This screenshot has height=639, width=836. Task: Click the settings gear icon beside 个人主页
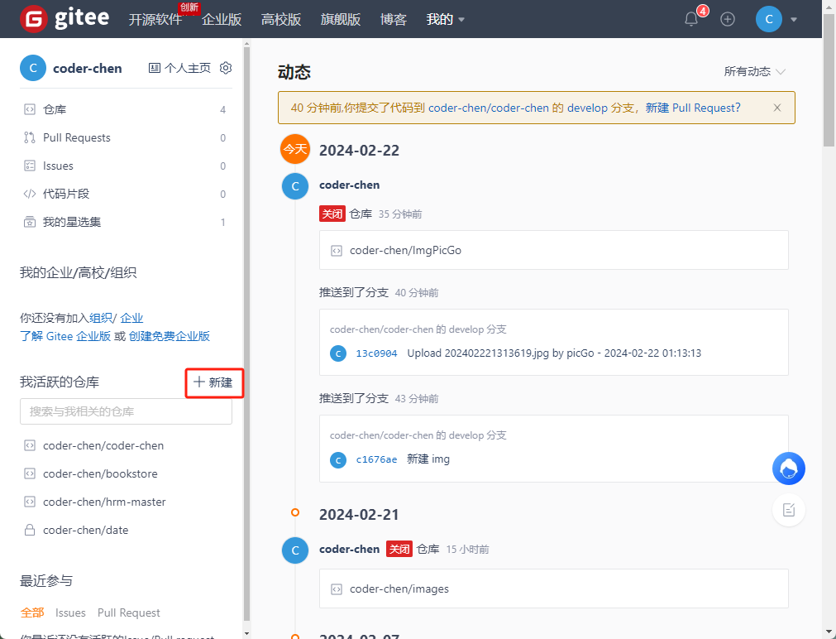pos(226,68)
